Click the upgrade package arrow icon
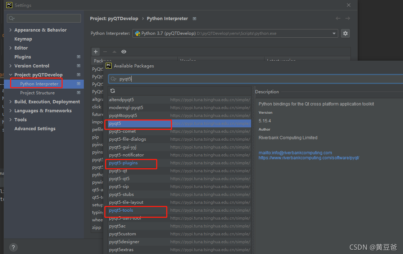Viewport: 403px width, 254px height. pyautogui.click(x=114, y=52)
